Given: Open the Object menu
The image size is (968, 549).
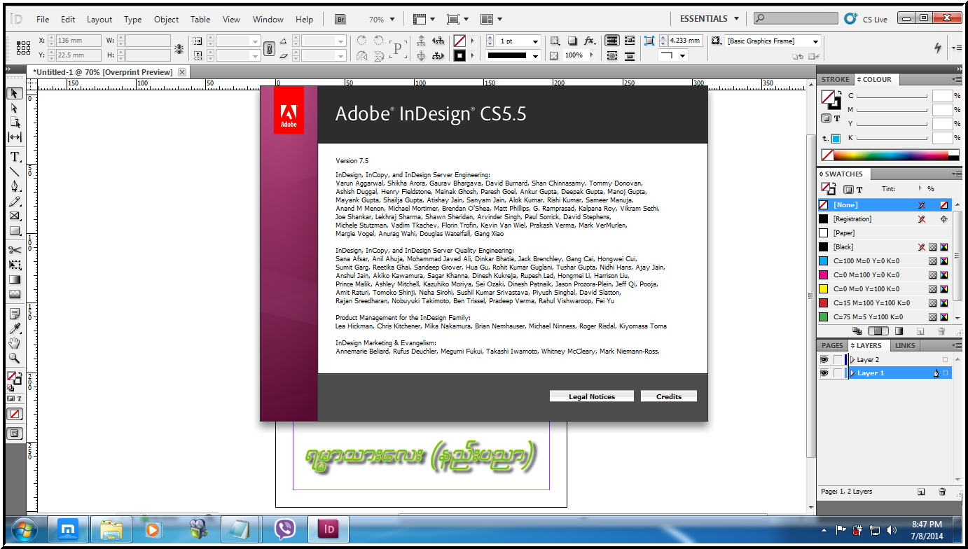Looking at the screenshot, I should coord(166,20).
